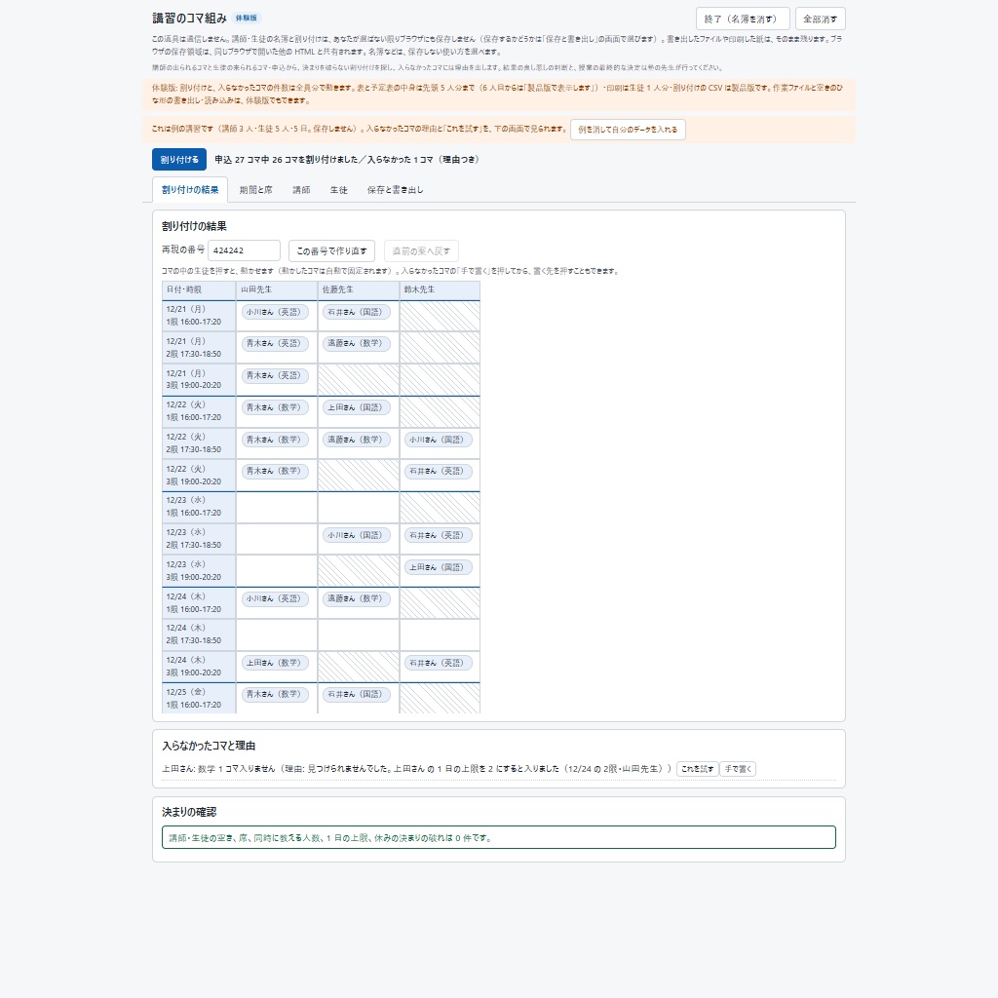Click the 入らなかったコマと理由 heading

(x=209, y=746)
